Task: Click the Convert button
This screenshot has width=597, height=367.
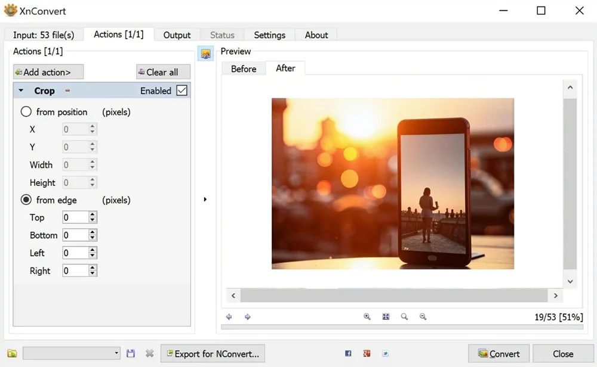Action: [498, 353]
